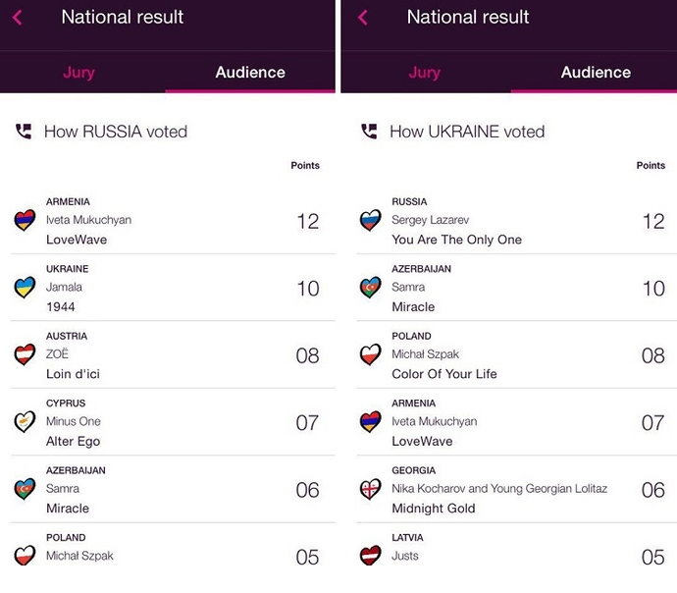This screenshot has height=593, width=677.
Task: Click Latvia heart flag icon for Justs
Action: (371, 556)
